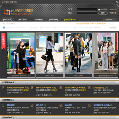Screen dimensions: 119x119
Task: Click the 登录 login button
Action: pyautogui.click(x=103, y=13)
